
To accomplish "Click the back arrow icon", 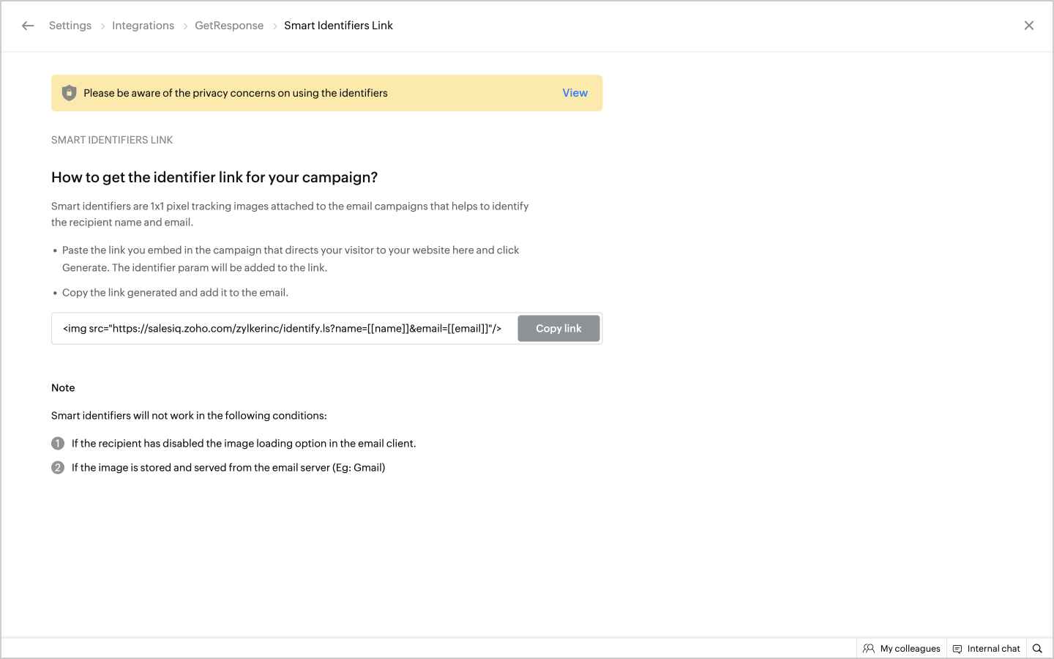I will [x=28, y=26].
